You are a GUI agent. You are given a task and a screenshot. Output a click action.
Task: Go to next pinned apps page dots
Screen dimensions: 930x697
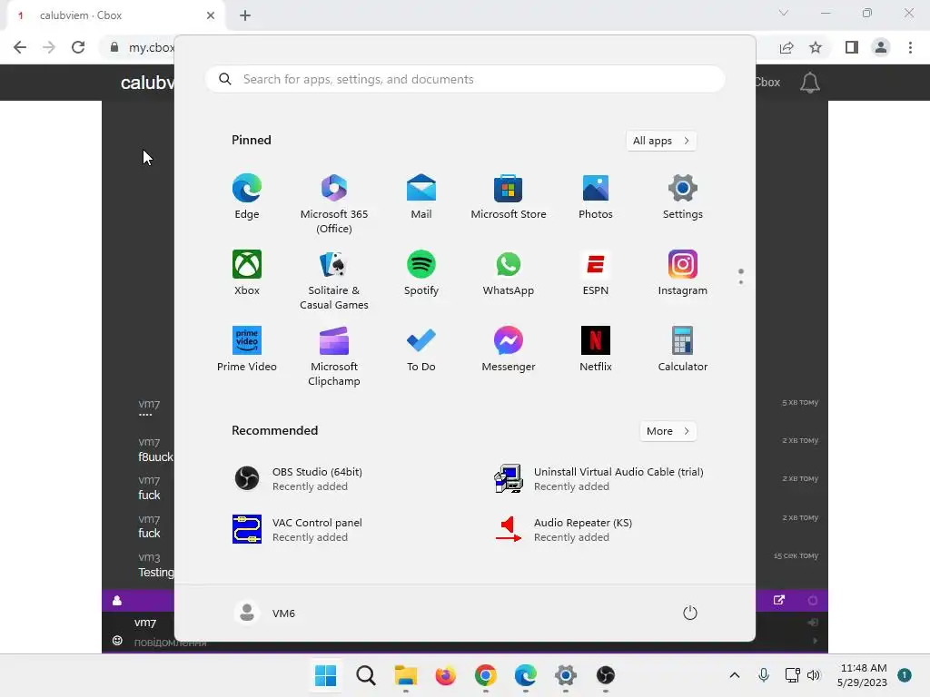coord(741,276)
